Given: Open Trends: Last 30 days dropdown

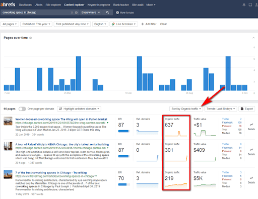Looking at the screenshot, I should pos(221,109).
